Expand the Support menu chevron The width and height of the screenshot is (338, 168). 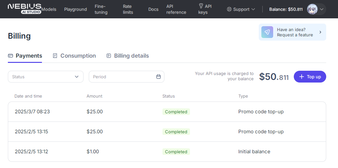point(253,9)
